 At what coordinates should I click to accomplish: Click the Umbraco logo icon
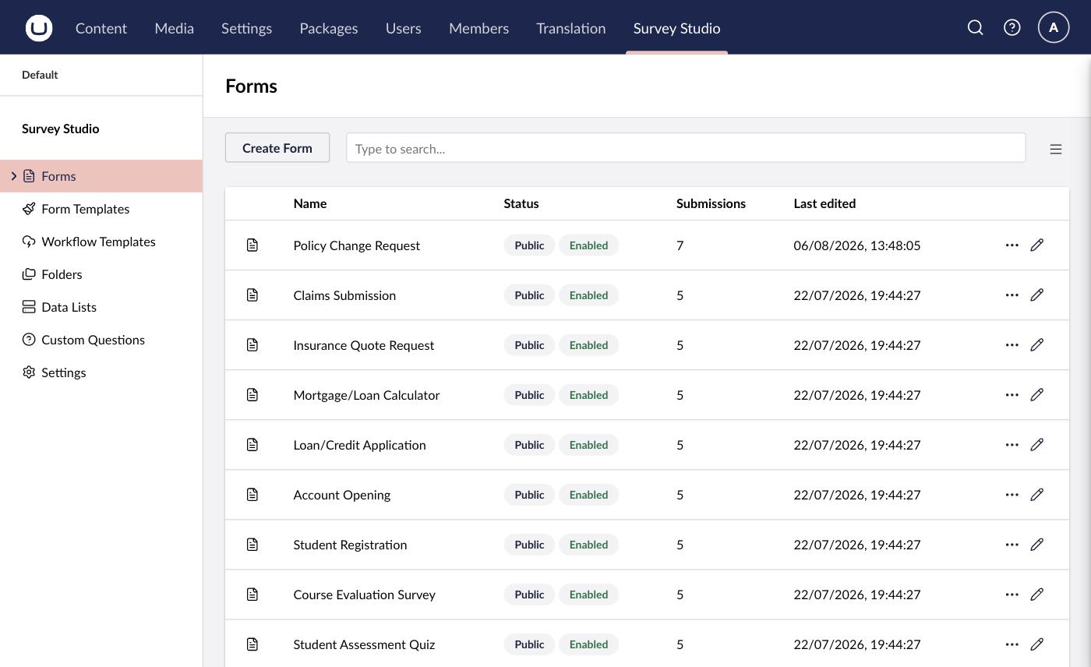pos(39,28)
